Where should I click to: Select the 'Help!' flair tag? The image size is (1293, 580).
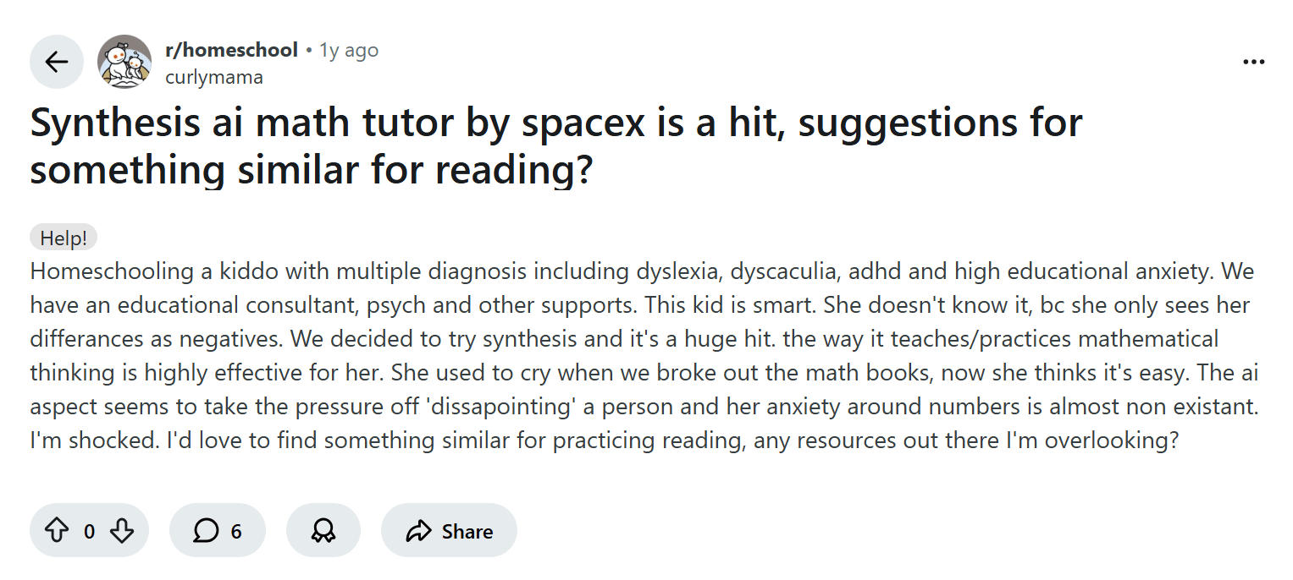[63, 237]
